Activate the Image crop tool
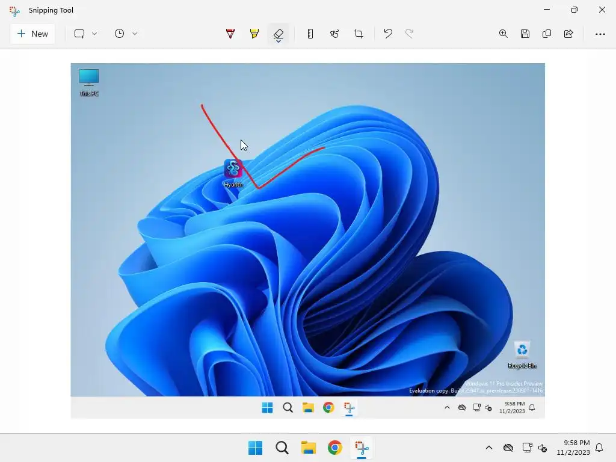The height and width of the screenshot is (462, 616). [359, 34]
